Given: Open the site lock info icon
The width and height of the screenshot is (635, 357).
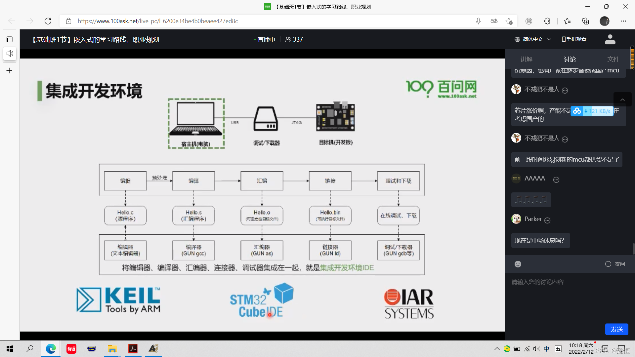Looking at the screenshot, I should click(68, 21).
